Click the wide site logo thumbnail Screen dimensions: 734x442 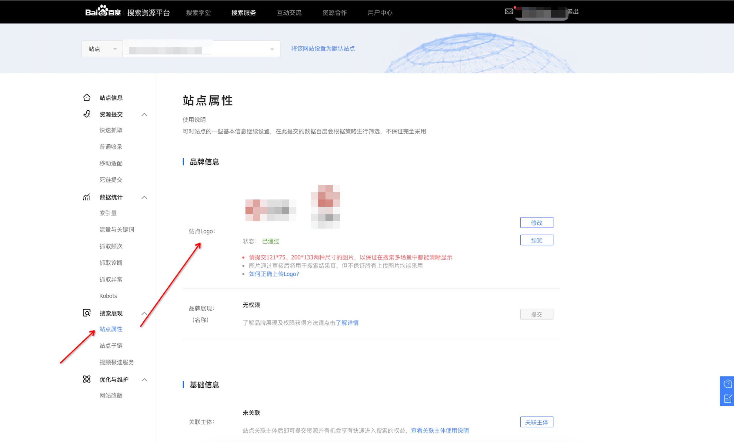tap(271, 210)
